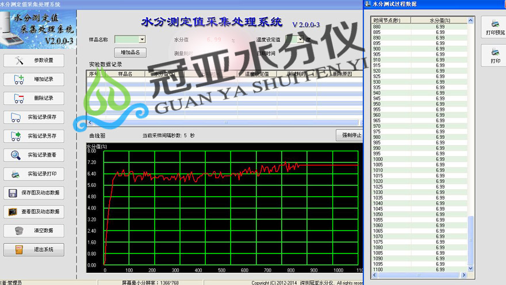This screenshot has height=285, width=506.
Task: Click the copyright text in status bar
Action: 307,283
